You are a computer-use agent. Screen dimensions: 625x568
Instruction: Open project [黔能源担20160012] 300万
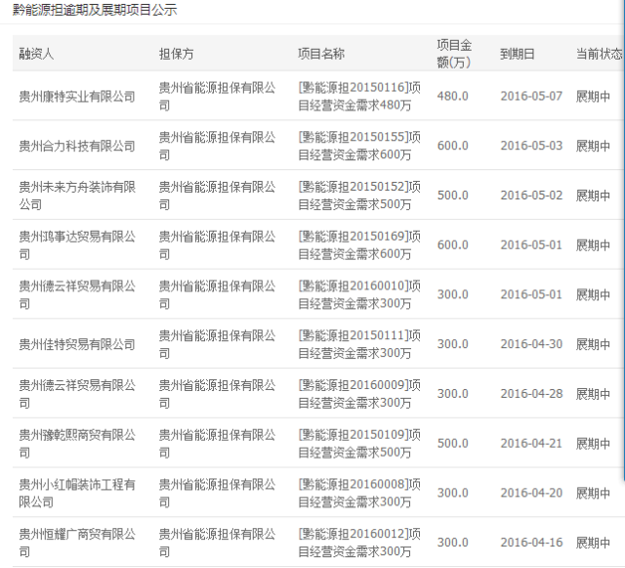pyautogui.click(x=359, y=543)
